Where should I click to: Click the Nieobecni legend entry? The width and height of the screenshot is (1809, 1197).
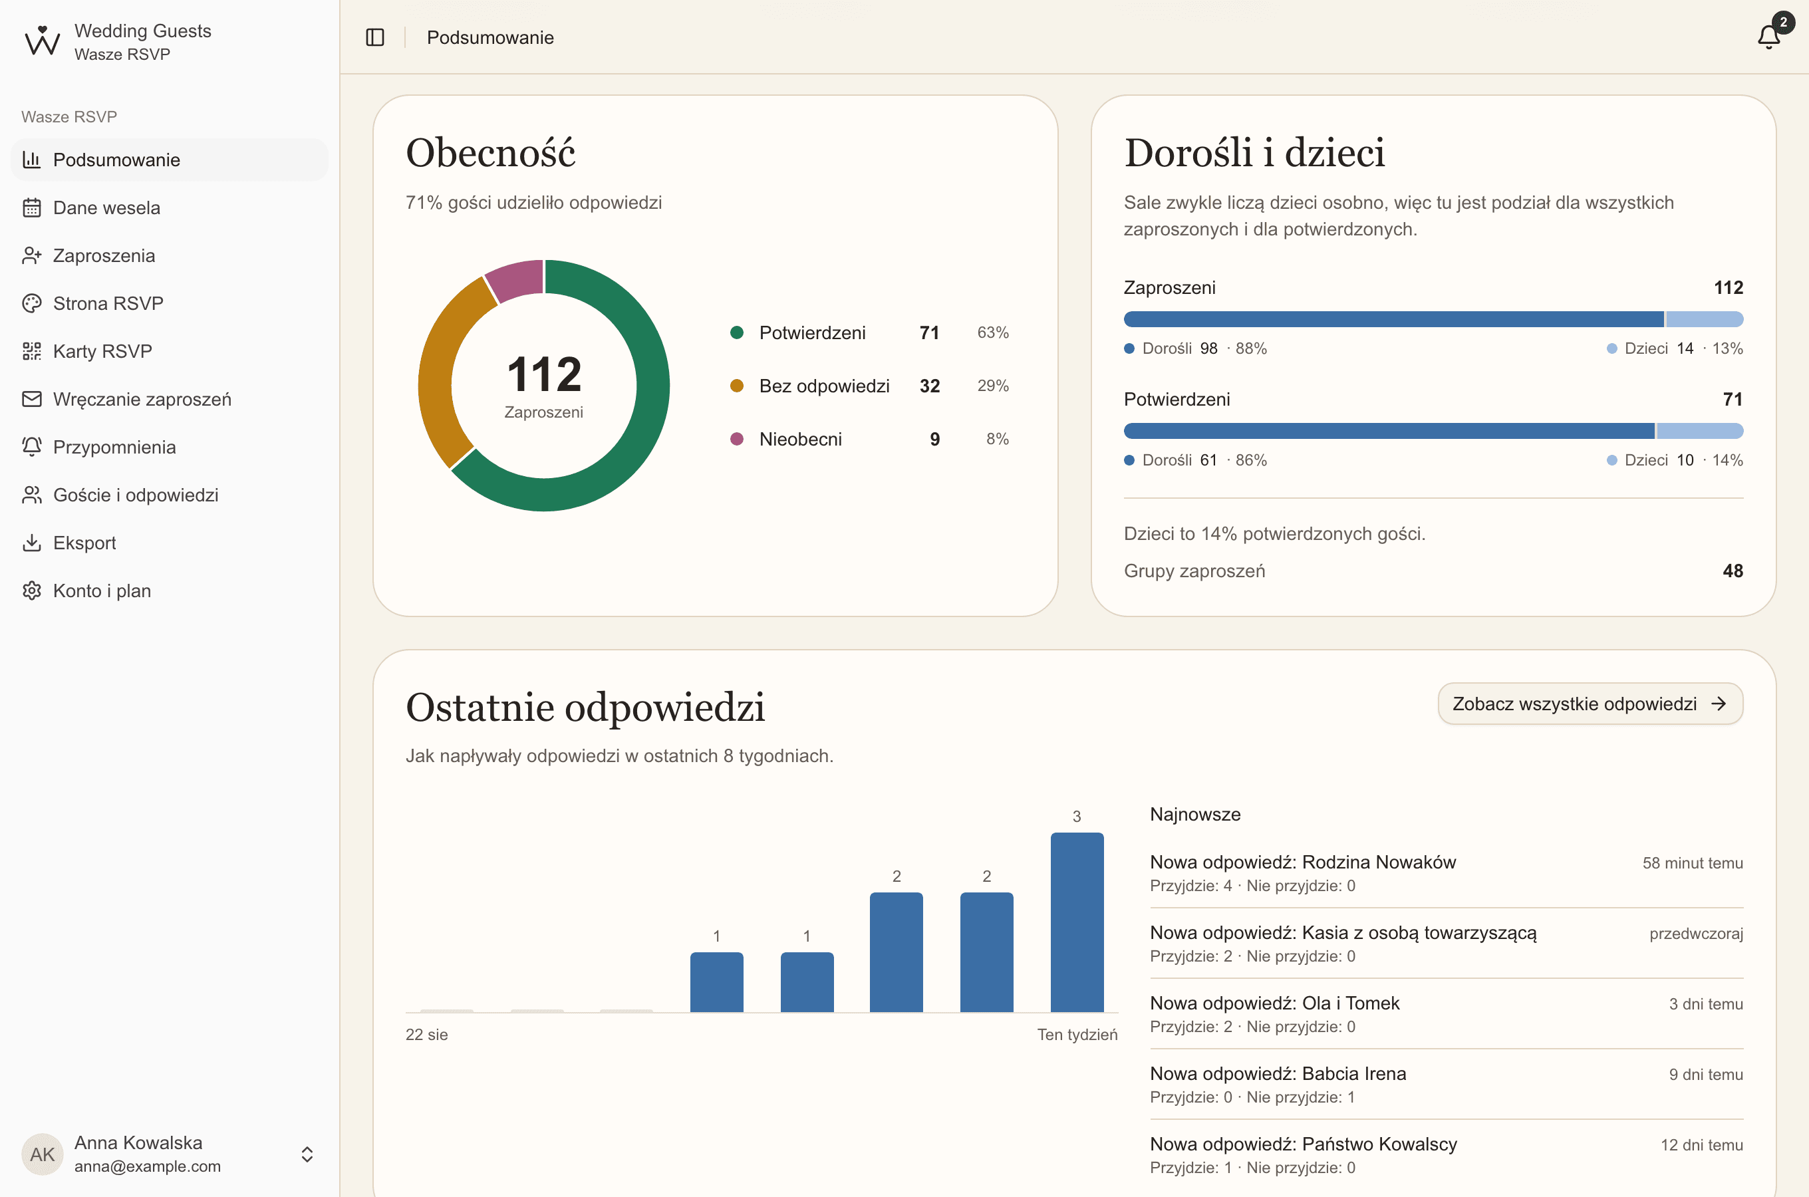pos(869,439)
